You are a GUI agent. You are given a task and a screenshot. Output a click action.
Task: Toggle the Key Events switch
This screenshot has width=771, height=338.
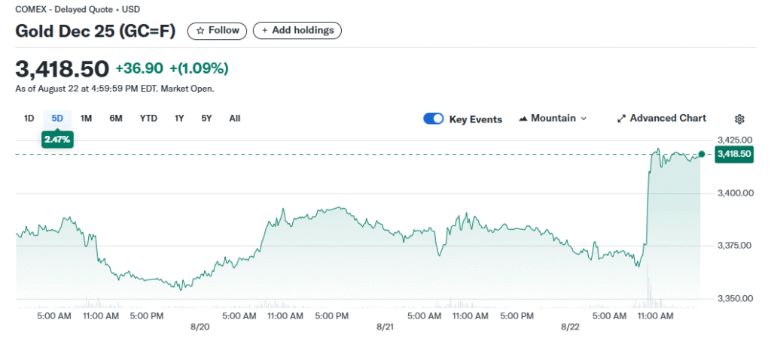(x=434, y=119)
